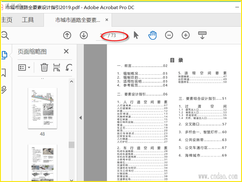The width and height of the screenshot is (242, 182).
Task: Click the 编制概况 contents entry
Action: pos(142,73)
